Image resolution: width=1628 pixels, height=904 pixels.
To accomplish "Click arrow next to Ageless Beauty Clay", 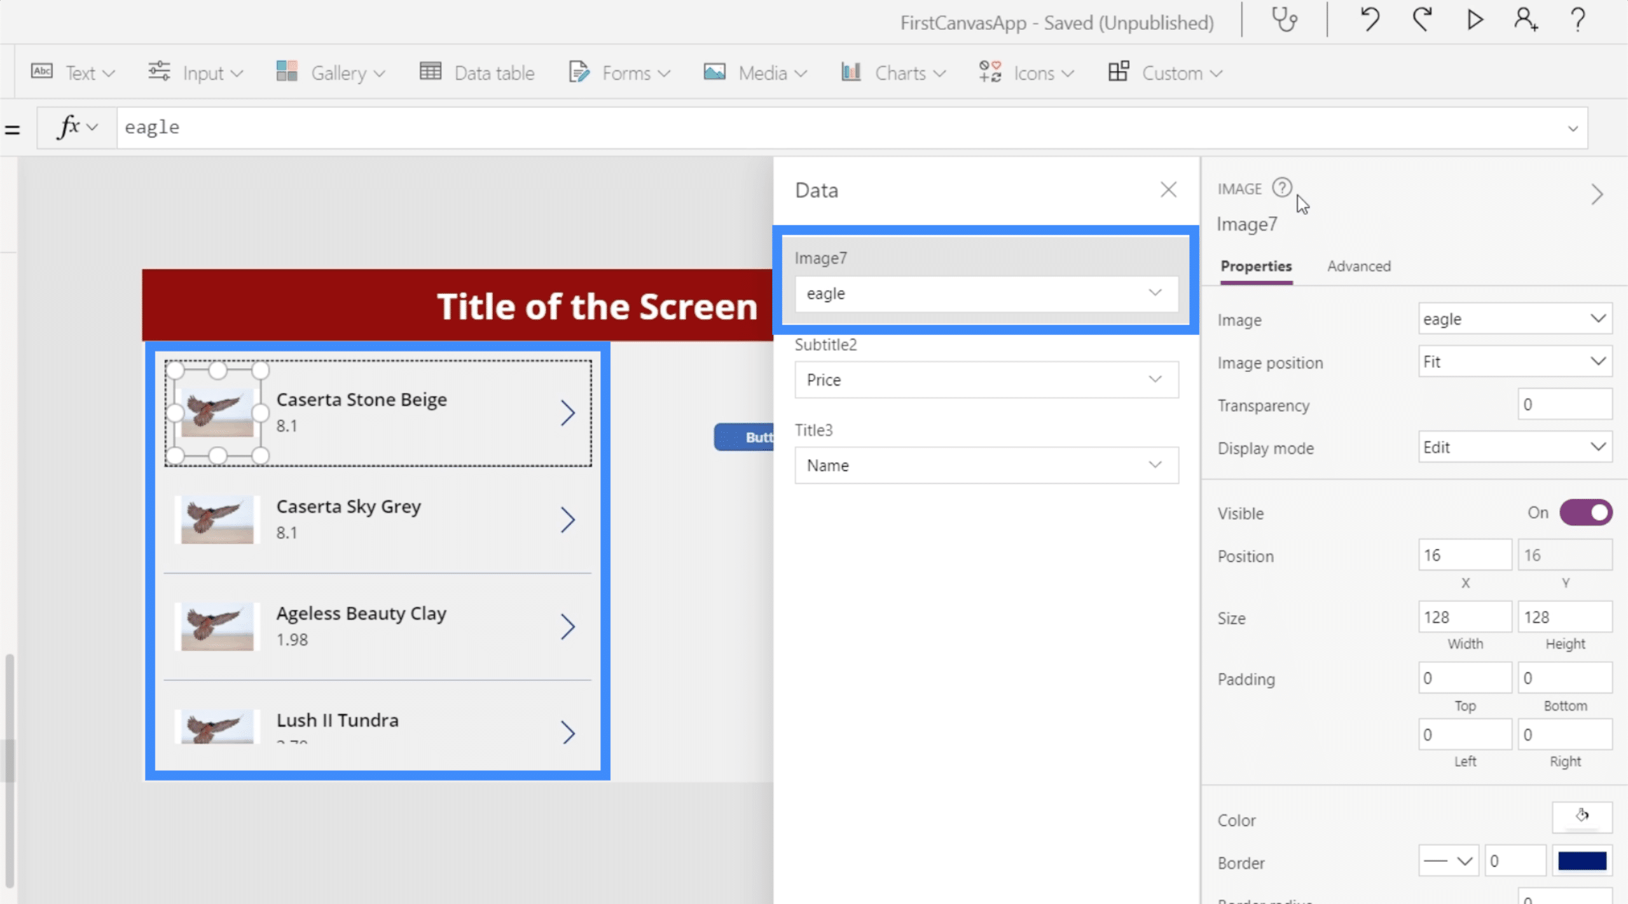I will [567, 626].
